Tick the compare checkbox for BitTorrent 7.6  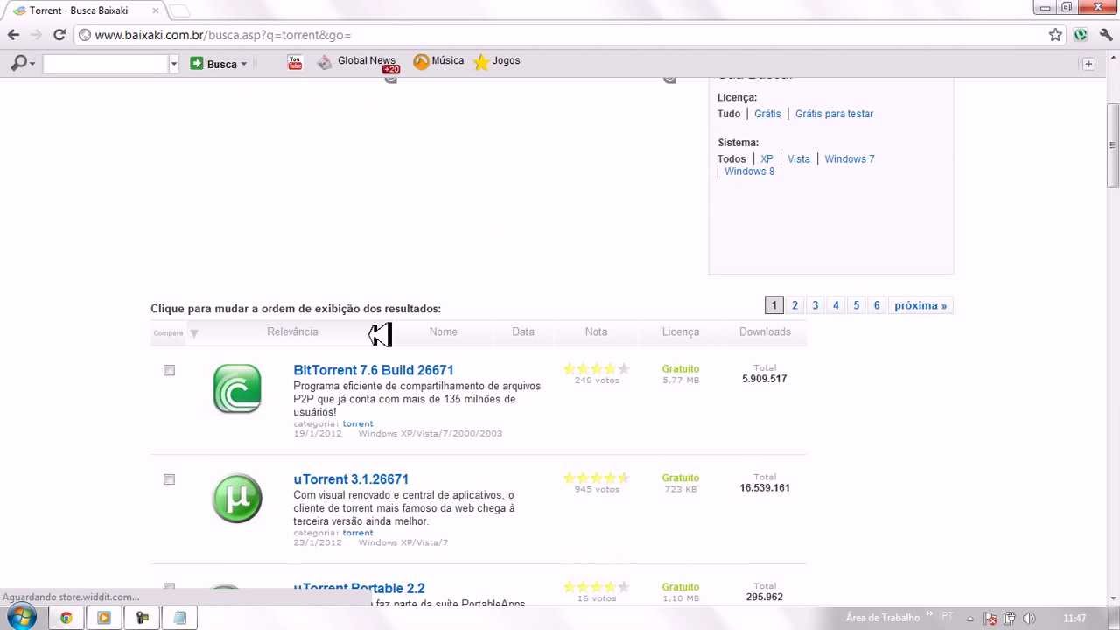pyautogui.click(x=169, y=370)
